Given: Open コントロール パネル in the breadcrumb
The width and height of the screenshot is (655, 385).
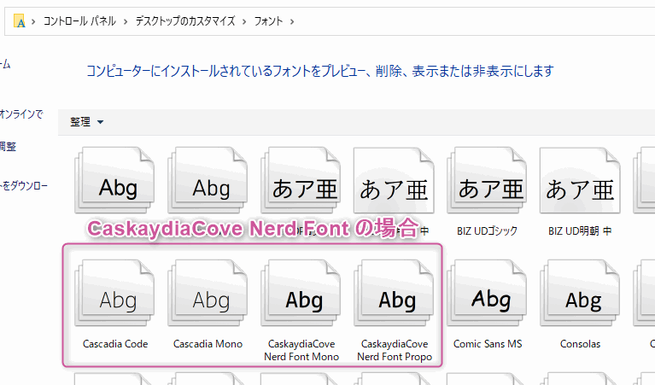Looking at the screenshot, I should click(79, 20).
